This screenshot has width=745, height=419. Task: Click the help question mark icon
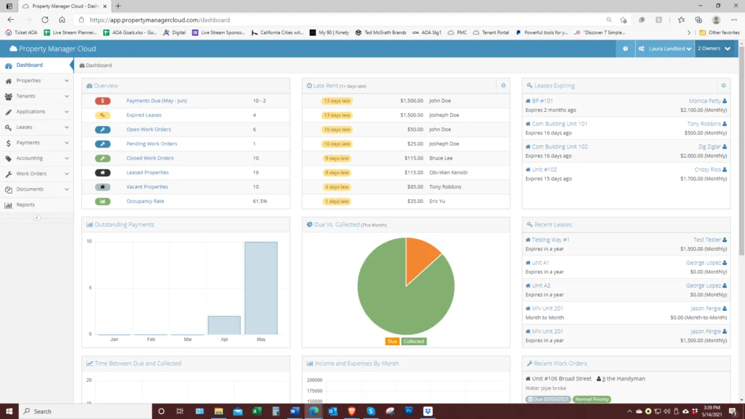[x=625, y=48]
